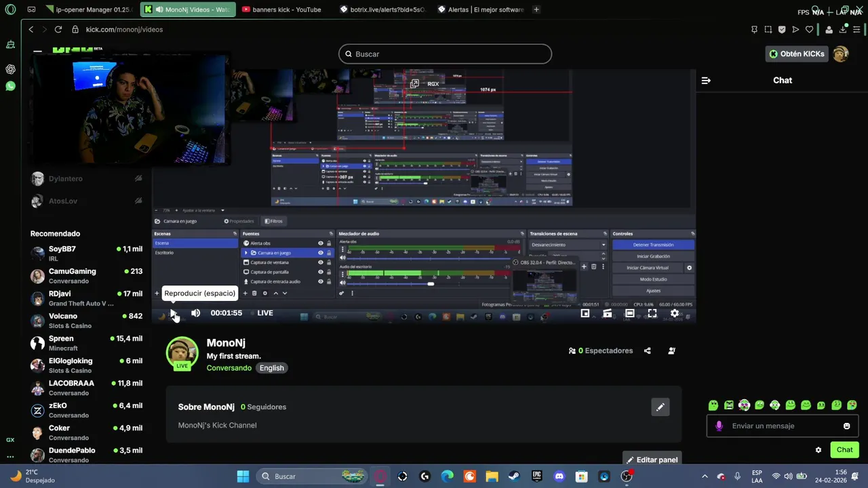The width and height of the screenshot is (868, 488).
Task: Open the browser downloads icon
Action: (x=843, y=29)
